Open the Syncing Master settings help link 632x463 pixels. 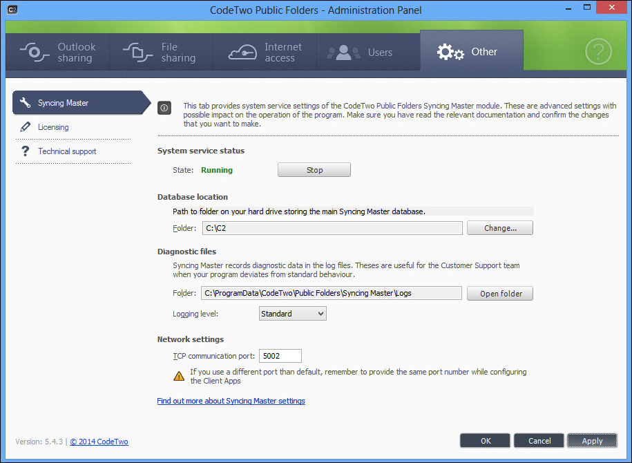tap(231, 401)
